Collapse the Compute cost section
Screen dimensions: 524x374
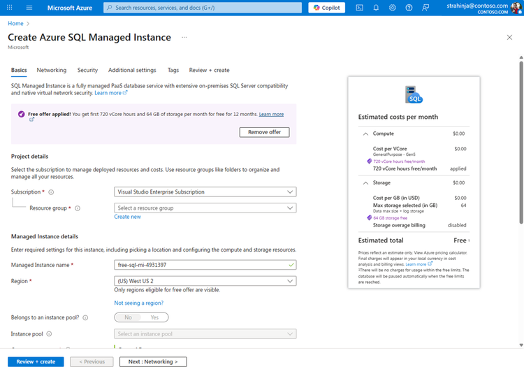(x=365, y=134)
